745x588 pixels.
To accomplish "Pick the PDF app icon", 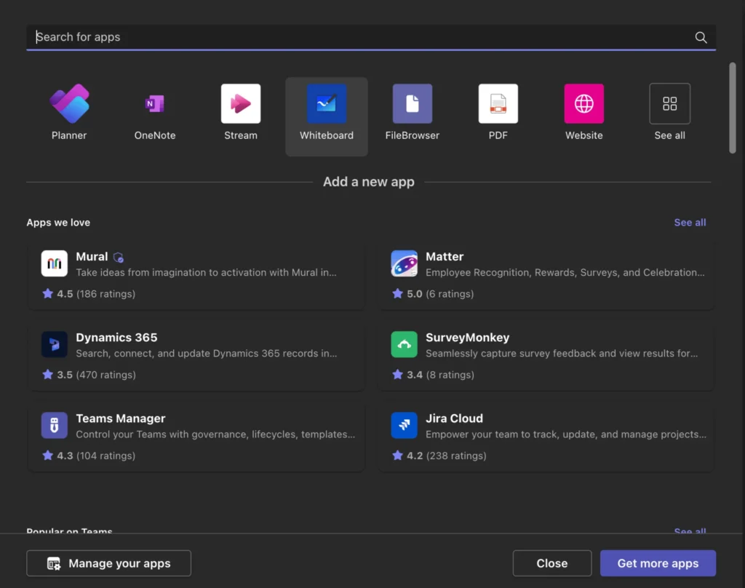I will click(498, 104).
